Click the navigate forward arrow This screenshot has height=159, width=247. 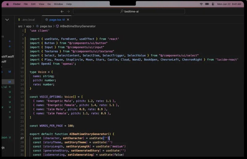coord(68,11)
